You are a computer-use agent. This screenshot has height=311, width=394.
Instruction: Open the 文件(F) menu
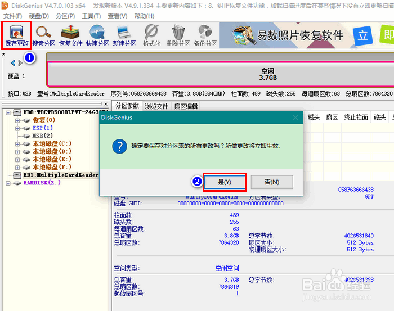coord(12,16)
